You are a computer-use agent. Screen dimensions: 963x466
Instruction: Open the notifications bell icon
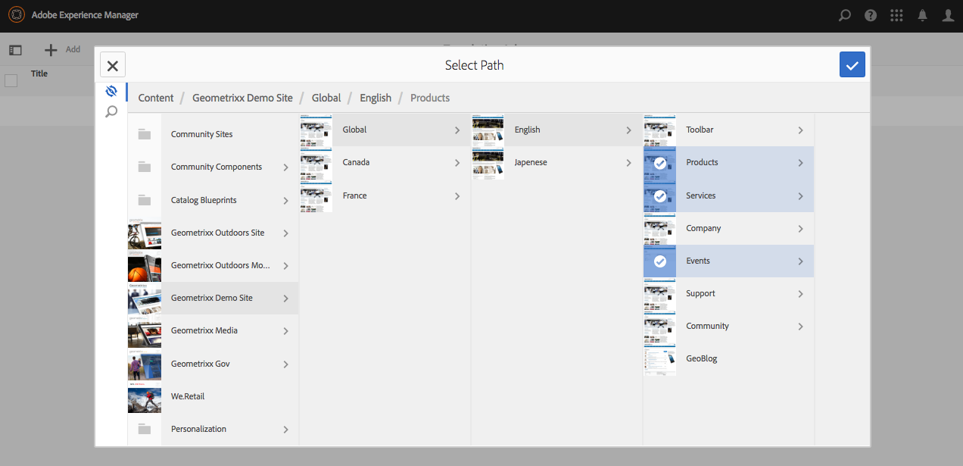[922, 15]
